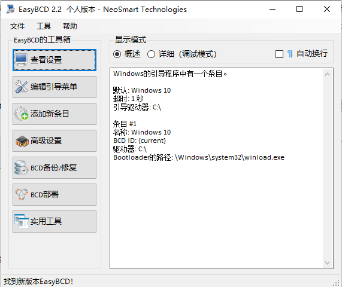Screen dimensions: 342x287
Task: Click the Windows的引导程序中有一个条目 line
Action: coord(170,74)
